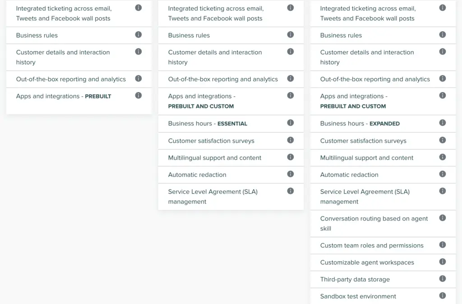Show info for Business hours - ESSENTIAL
Image resolution: width=462 pixels, height=304 pixels.
pyautogui.click(x=291, y=123)
